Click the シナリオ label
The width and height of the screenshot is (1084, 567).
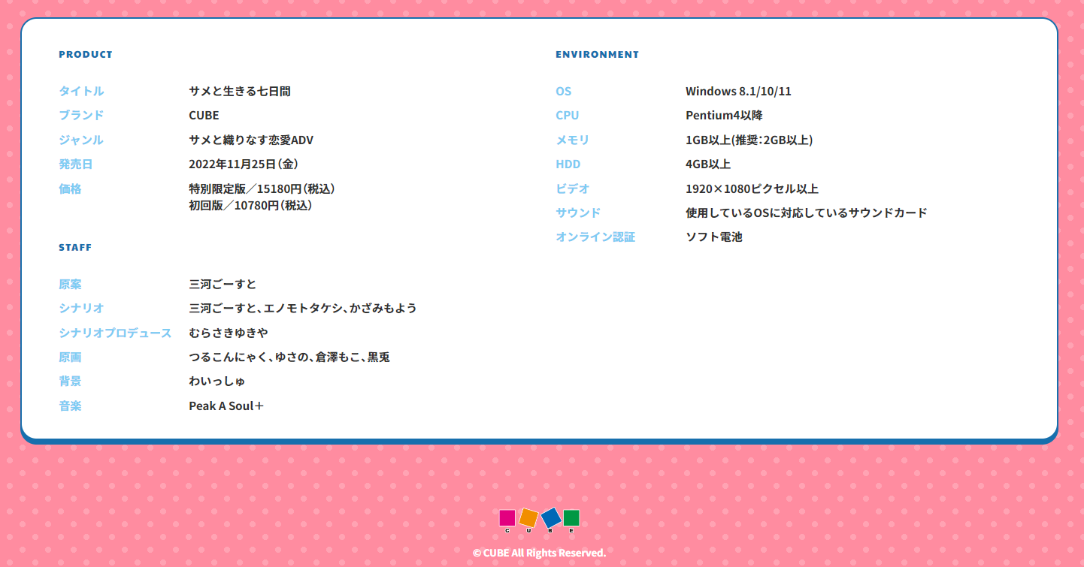point(81,308)
